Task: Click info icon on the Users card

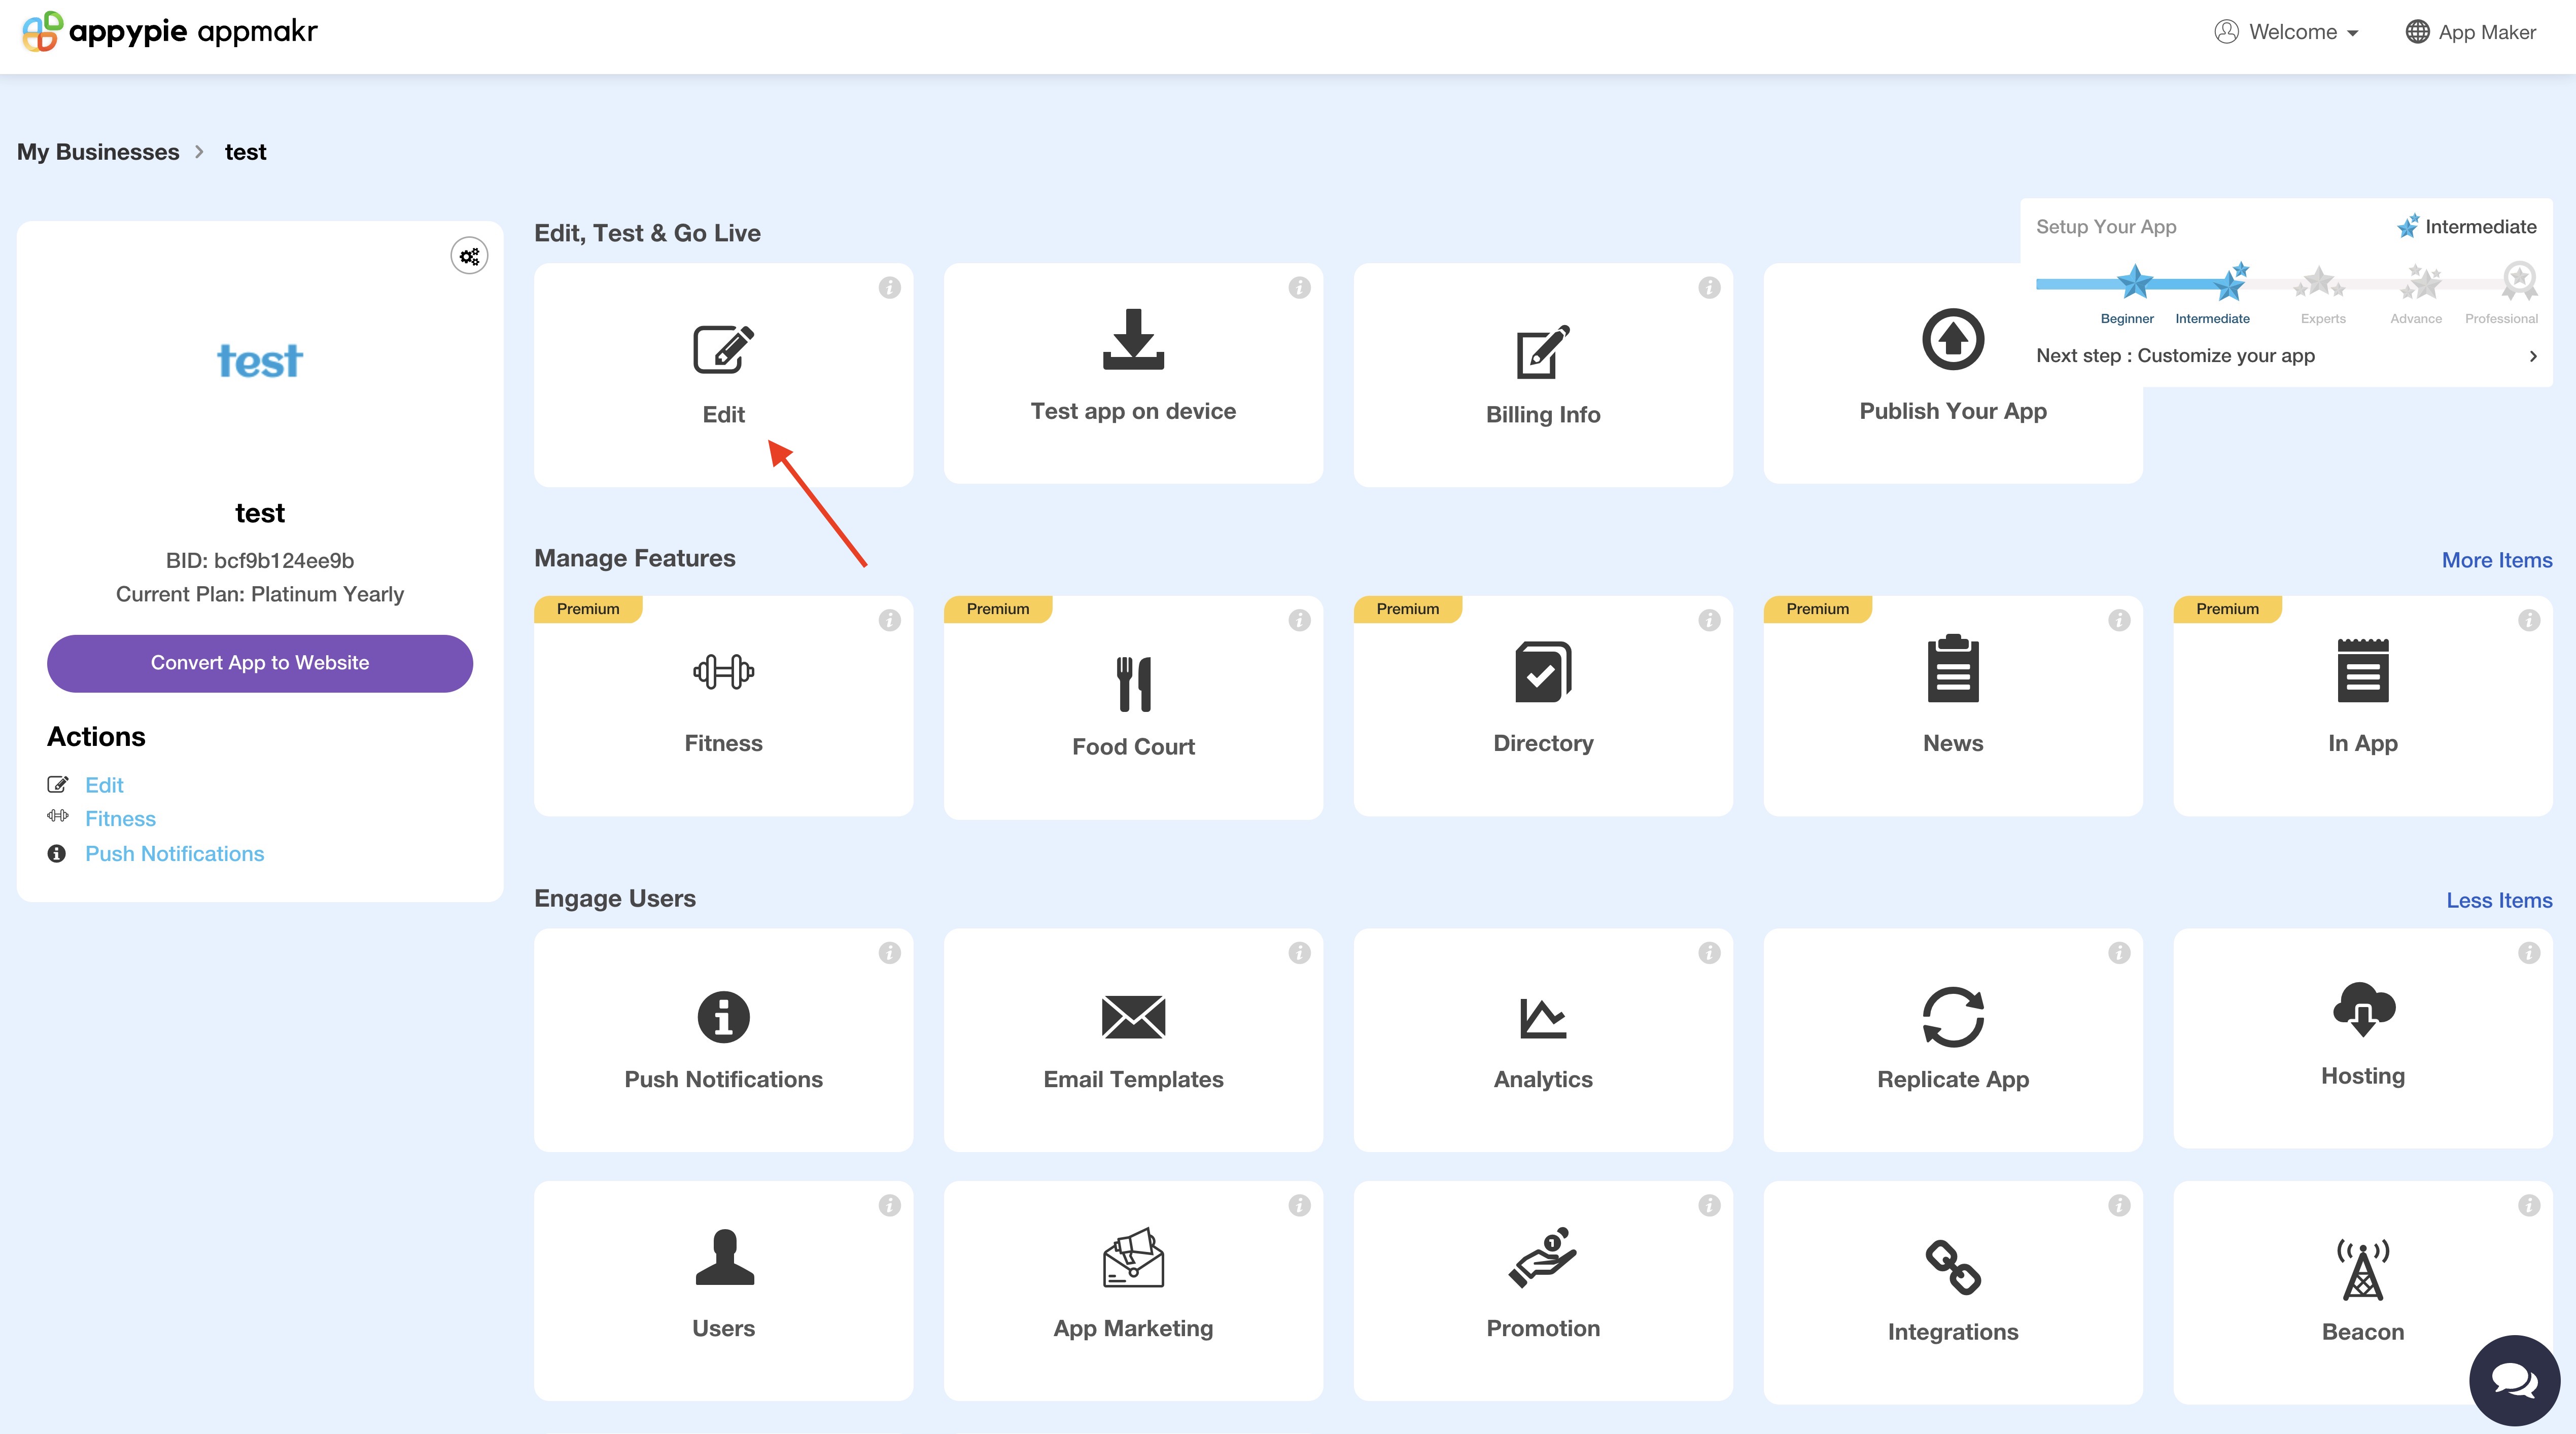Action: tap(889, 1206)
